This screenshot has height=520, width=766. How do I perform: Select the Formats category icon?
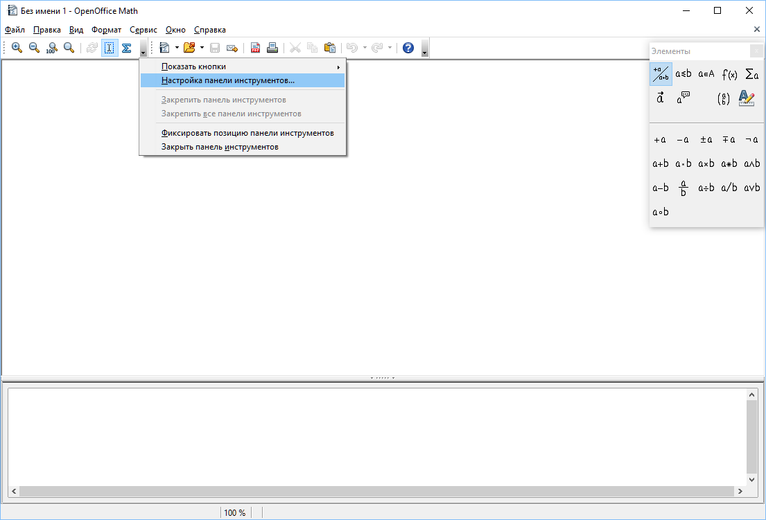[747, 98]
